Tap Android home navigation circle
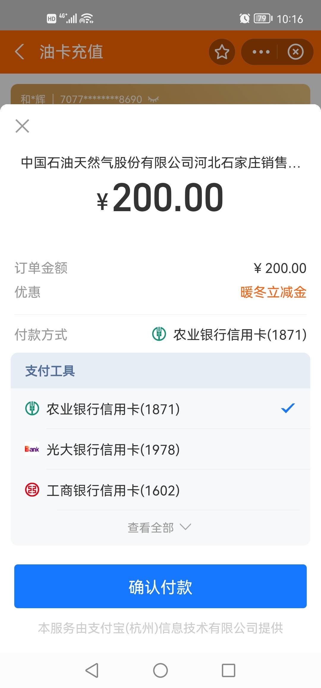This screenshot has width=321, height=688. tap(160, 670)
